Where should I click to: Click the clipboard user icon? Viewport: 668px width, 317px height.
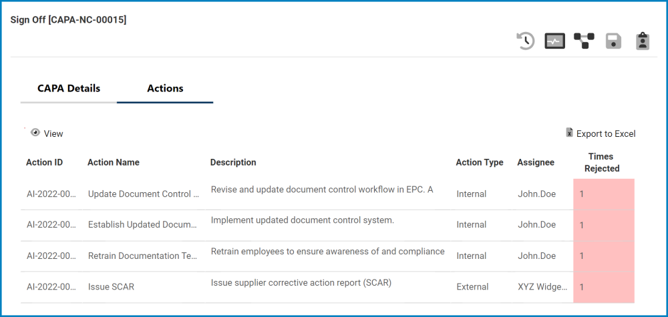643,41
